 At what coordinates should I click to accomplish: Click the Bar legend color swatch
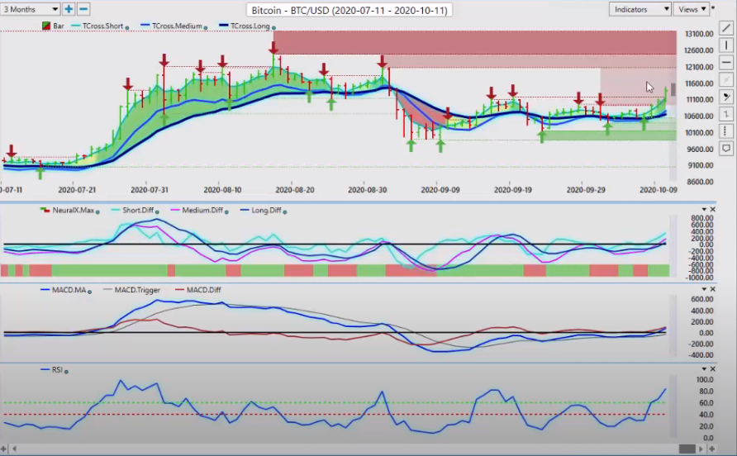click(46, 26)
